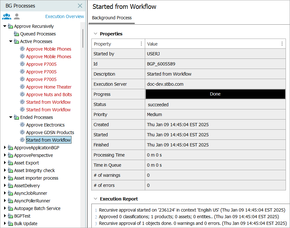
Task: Open the Property column options menu
Action: [x=141, y=44]
